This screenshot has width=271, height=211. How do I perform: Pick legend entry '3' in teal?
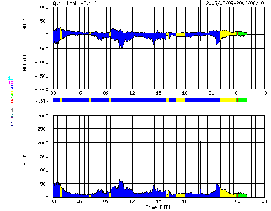[12, 115]
